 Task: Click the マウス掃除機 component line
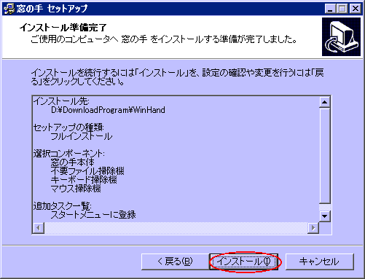pos(76,189)
